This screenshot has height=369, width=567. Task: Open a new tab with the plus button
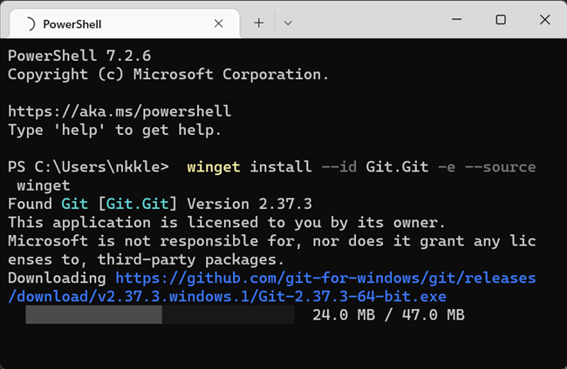point(258,23)
